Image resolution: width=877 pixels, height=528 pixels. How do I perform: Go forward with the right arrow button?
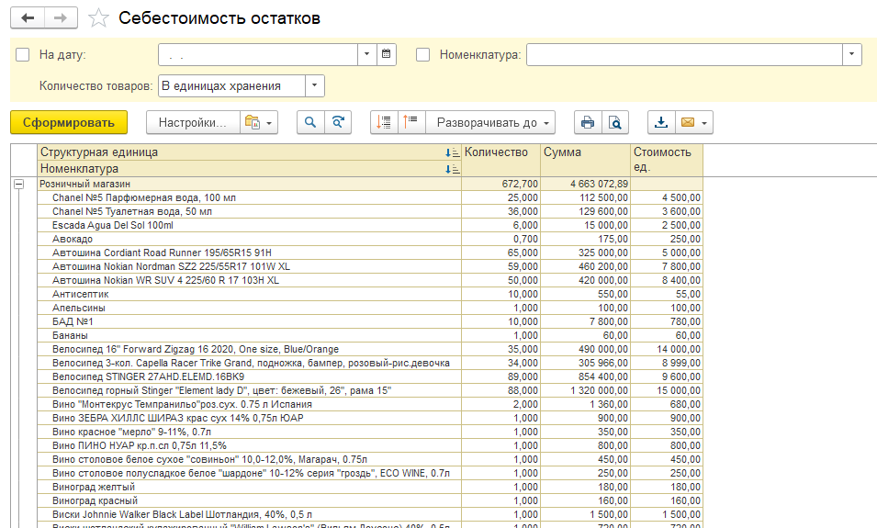point(61,17)
